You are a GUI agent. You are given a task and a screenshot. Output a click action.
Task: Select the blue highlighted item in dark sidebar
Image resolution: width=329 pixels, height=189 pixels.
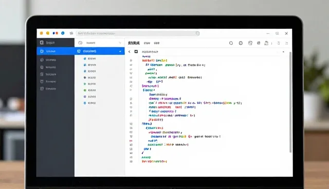(x=56, y=51)
